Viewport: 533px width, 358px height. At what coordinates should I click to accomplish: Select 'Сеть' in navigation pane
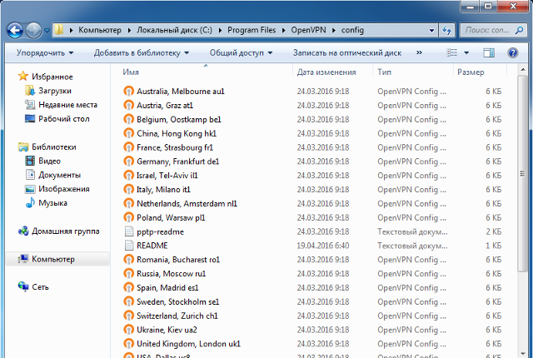click(x=40, y=287)
